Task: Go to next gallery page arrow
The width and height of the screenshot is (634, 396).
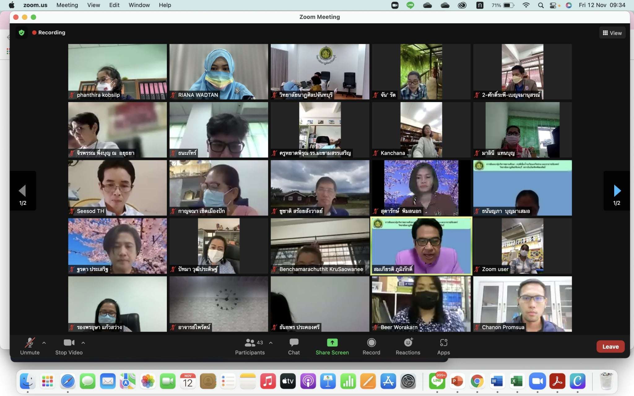Action: [617, 191]
